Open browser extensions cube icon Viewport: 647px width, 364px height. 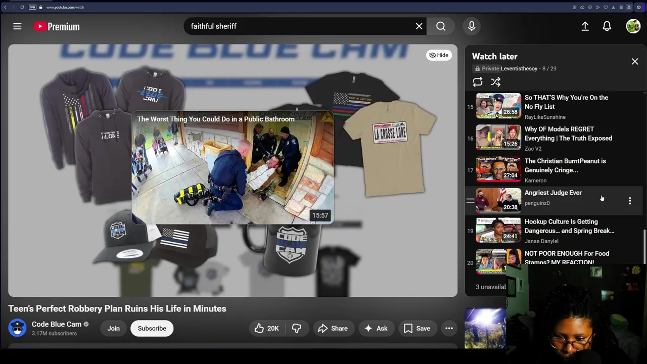tap(639, 7)
